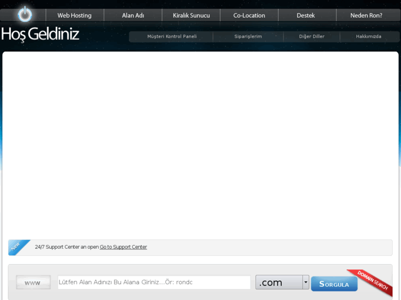Select Neden Ron? navigation item
401x300 pixels.
coord(366,15)
